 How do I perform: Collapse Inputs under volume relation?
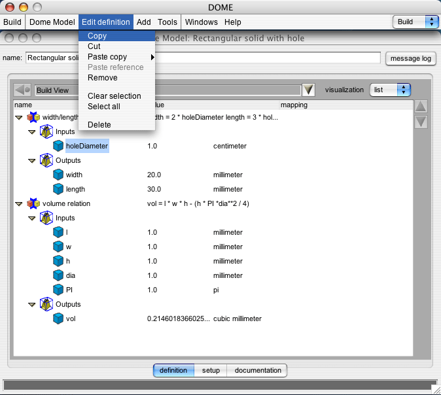[x=32, y=218]
